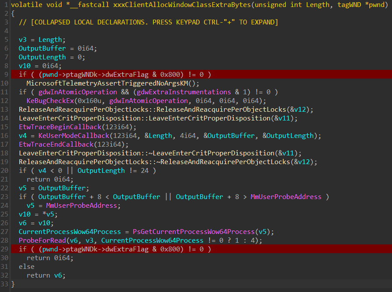Select 'v3 = Length;' on line 5

(x=42, y=40)
